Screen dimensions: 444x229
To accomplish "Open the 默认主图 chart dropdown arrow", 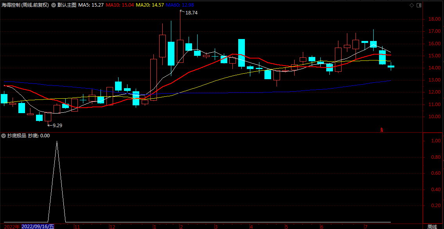I will 53,5.
